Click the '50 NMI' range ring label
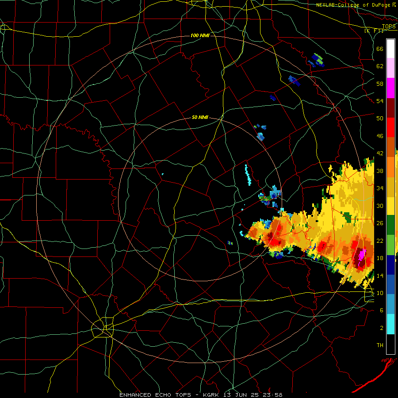 (200, 117)
